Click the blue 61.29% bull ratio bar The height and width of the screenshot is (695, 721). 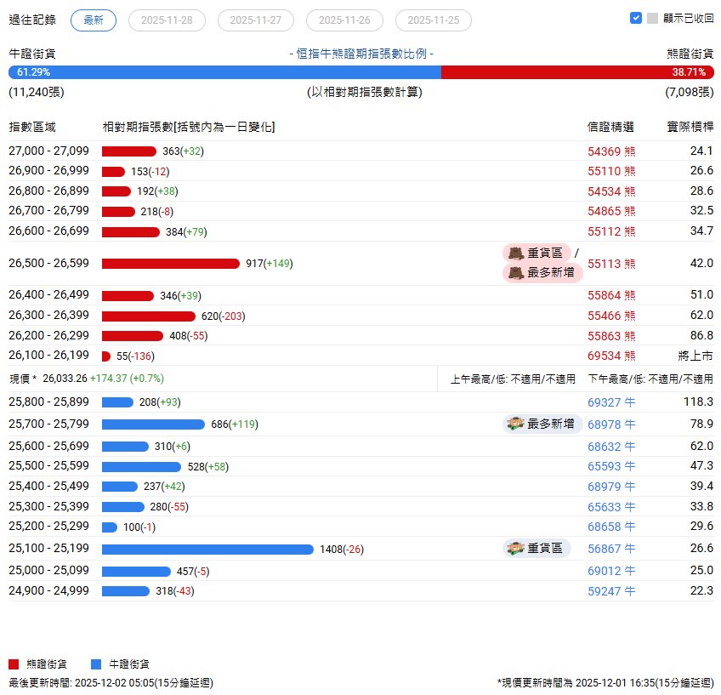point(224,72)
